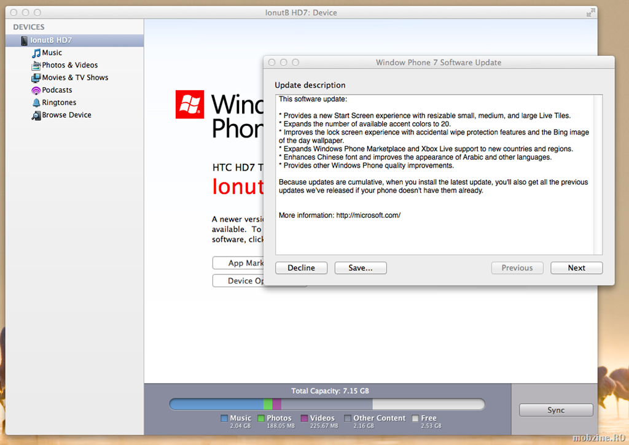
Task: Click the Other Content legend swatch
Action: coord(348,419)
